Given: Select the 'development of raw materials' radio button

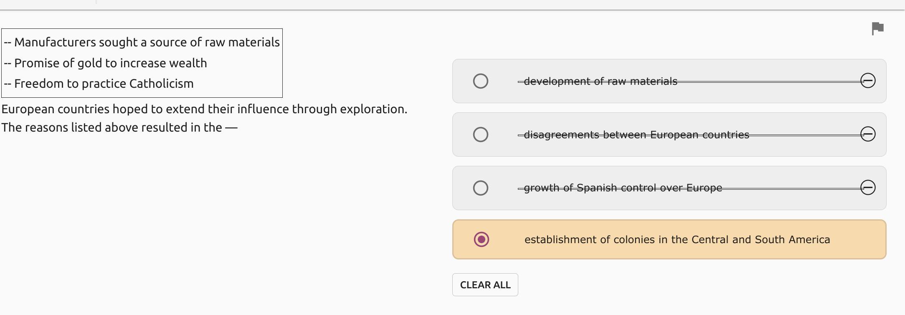Looking at the screenshot, I should [x=480, y=81].
